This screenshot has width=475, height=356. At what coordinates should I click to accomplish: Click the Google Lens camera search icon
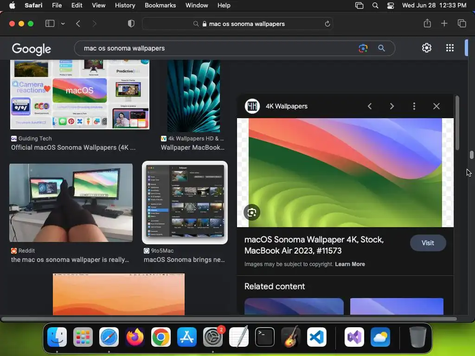363,48
